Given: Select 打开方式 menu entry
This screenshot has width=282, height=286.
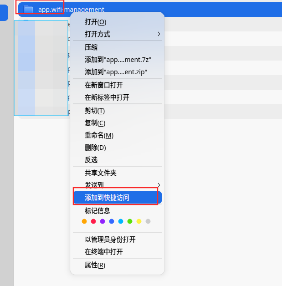Looking at the screenshot, I should click(117, 34).
